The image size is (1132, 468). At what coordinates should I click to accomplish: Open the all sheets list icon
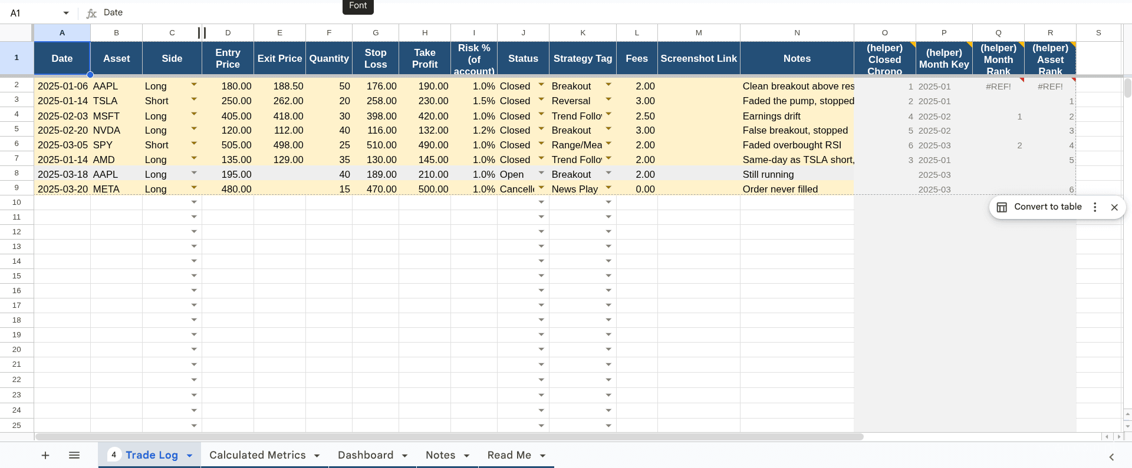pos(74,455)
